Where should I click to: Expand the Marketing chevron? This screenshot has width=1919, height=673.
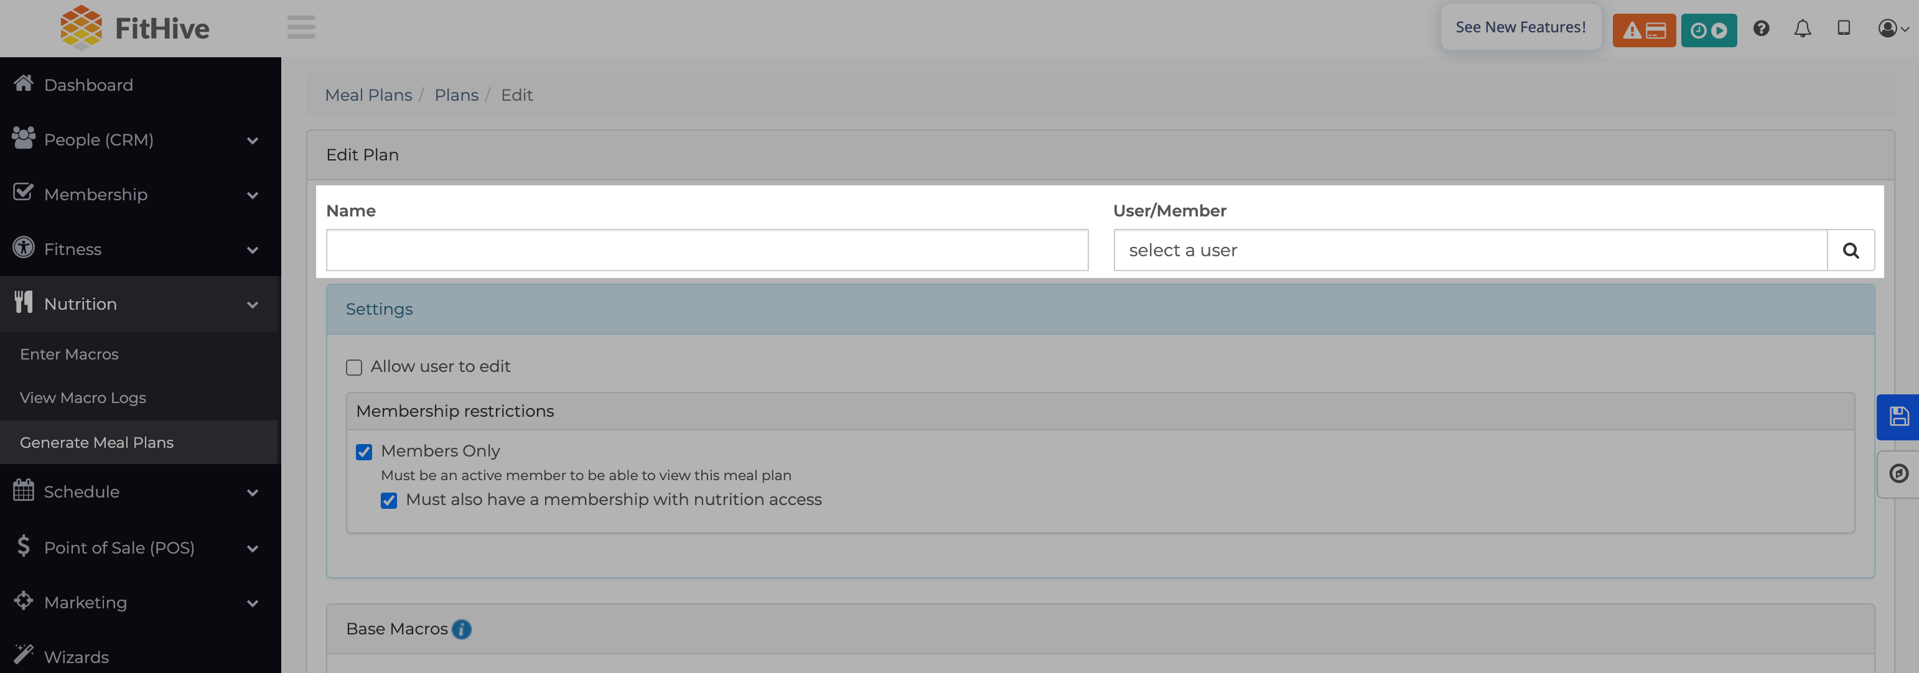point(253,603)
